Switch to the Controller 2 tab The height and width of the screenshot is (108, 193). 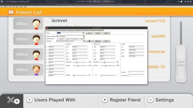coord(56,30)
